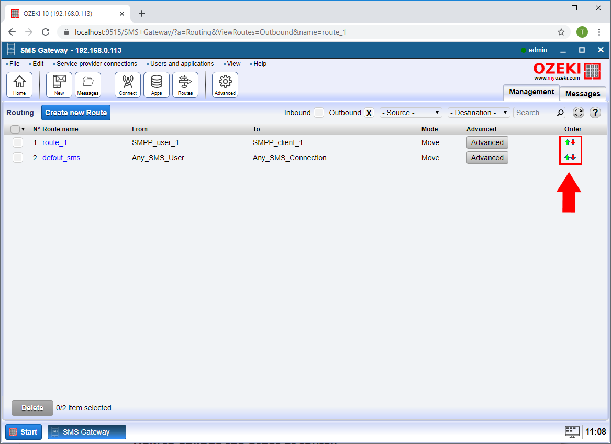Open the Source dropdown
Image resolution: width=611 pixels, height=444 pixels.
[410, 113]
